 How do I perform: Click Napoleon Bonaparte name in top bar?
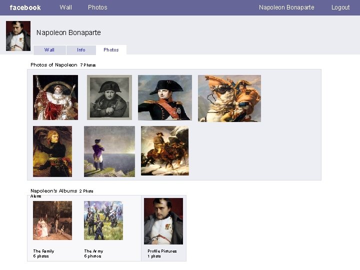point(286,7)
